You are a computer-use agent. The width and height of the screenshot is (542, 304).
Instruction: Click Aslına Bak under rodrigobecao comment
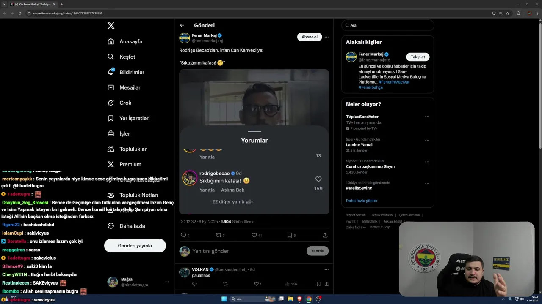point(232,190)
